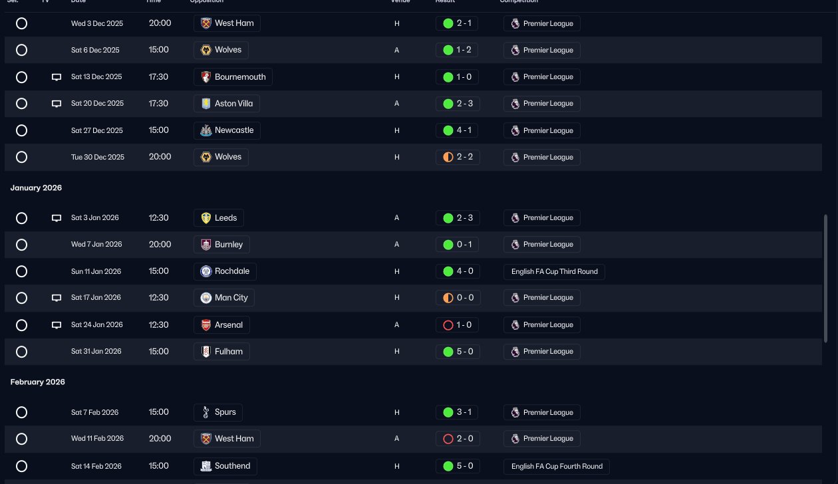This screenshot has height=484, width=838.
Task: Click the Rochdale club crest
Action: tap(206, 271)
